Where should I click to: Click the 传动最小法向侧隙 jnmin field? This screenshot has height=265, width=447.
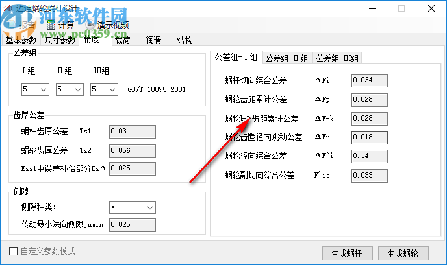pyautogui.click(x=133, y=225)
